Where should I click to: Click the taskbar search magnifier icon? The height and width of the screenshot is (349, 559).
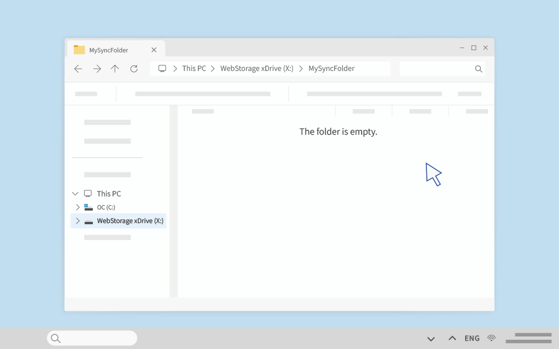coord(56,338)
